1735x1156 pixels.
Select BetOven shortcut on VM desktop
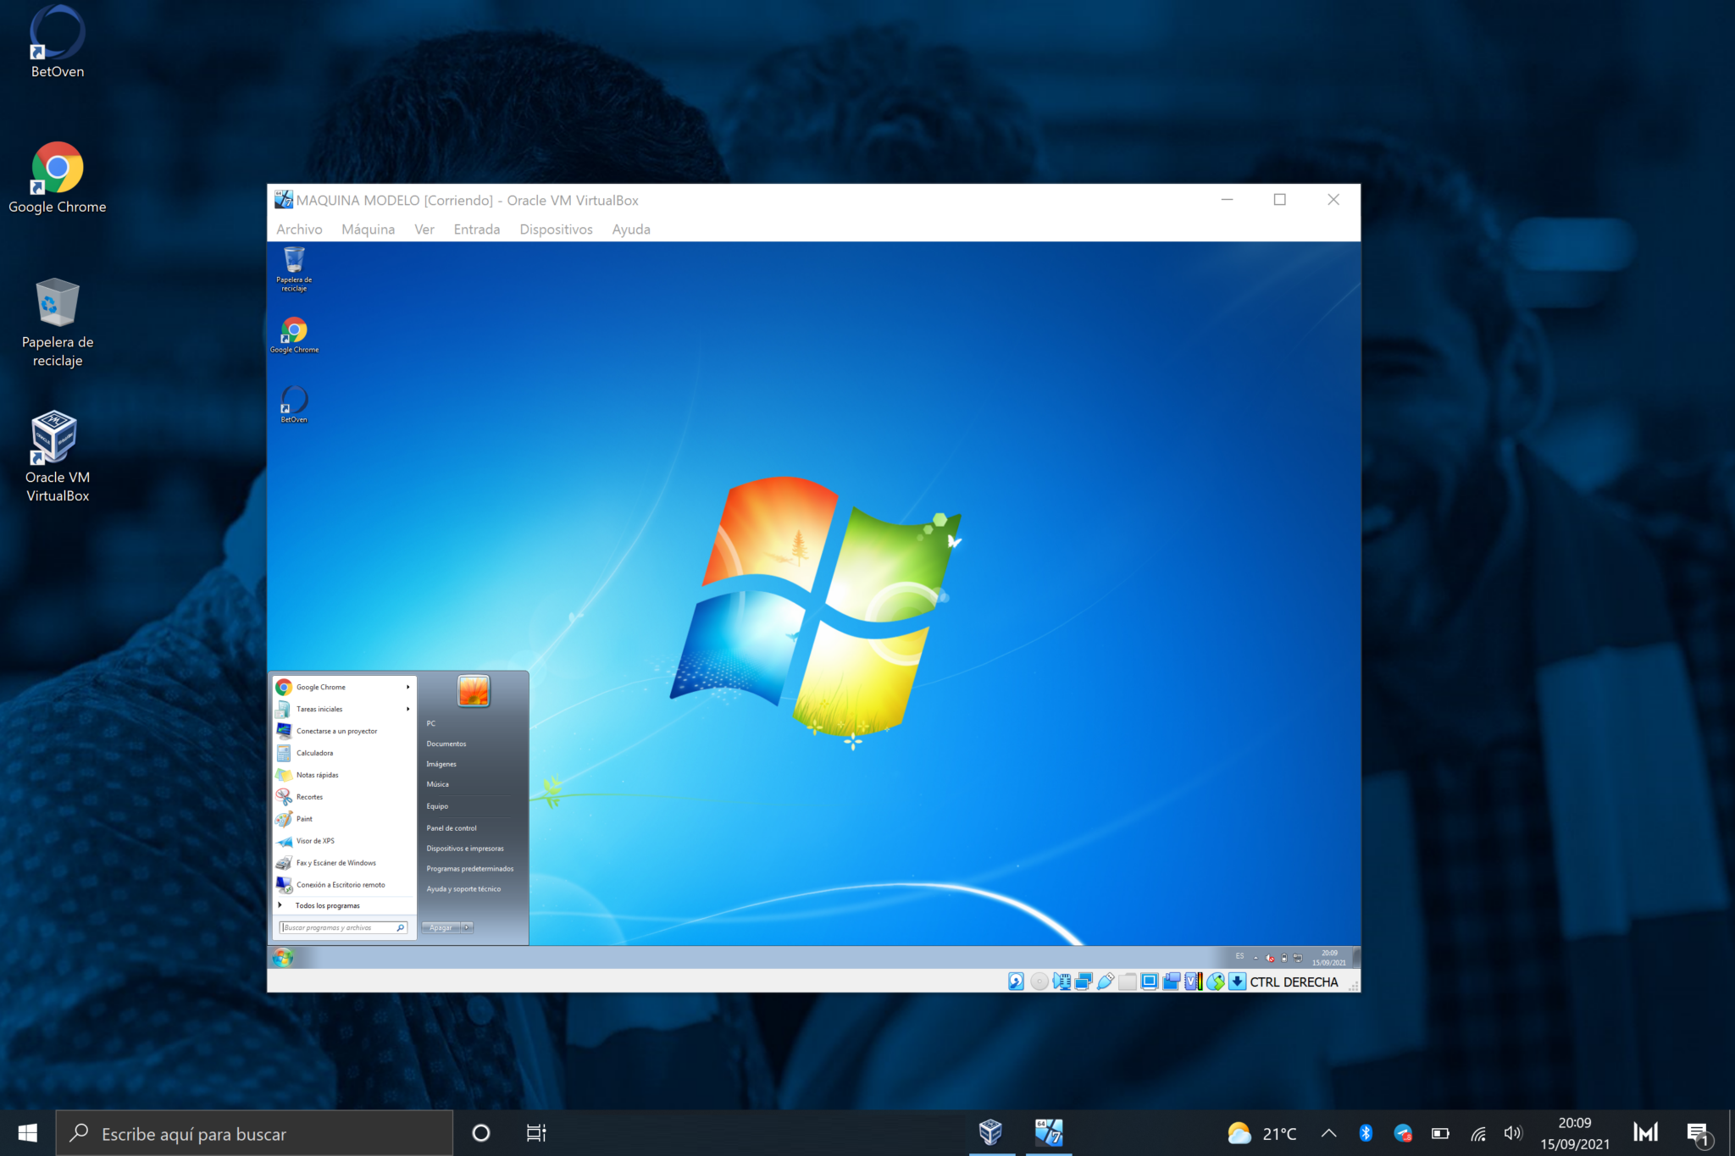tap(294, 404)
